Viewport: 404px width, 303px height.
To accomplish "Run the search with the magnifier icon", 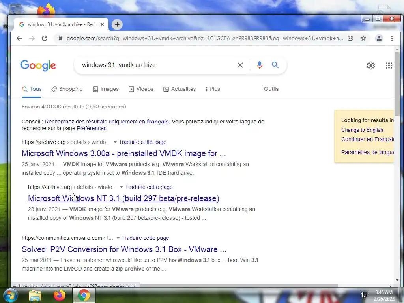I will pyautogui.click(x=275, y=65).
